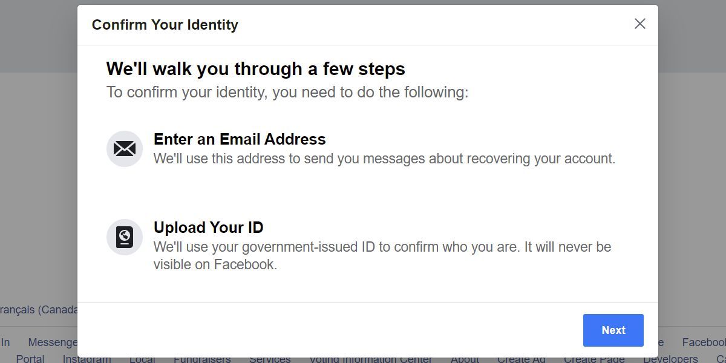Select the Enter an Email Address heading
Viewport: 726px width, 363px height.
[240, 139]
